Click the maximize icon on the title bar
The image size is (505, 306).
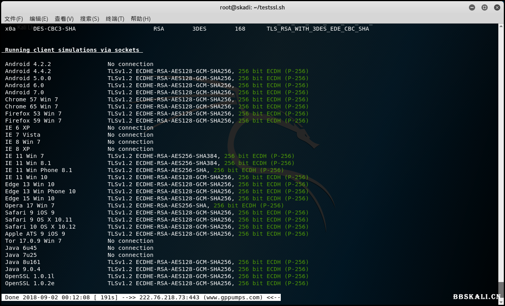[x=484, y=7]
